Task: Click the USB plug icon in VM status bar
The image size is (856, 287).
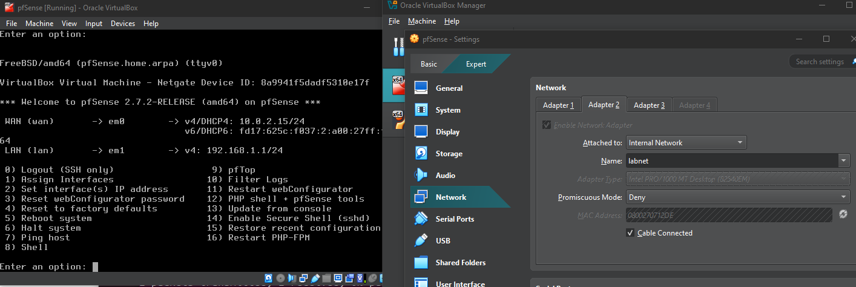Action: [315, 278]
